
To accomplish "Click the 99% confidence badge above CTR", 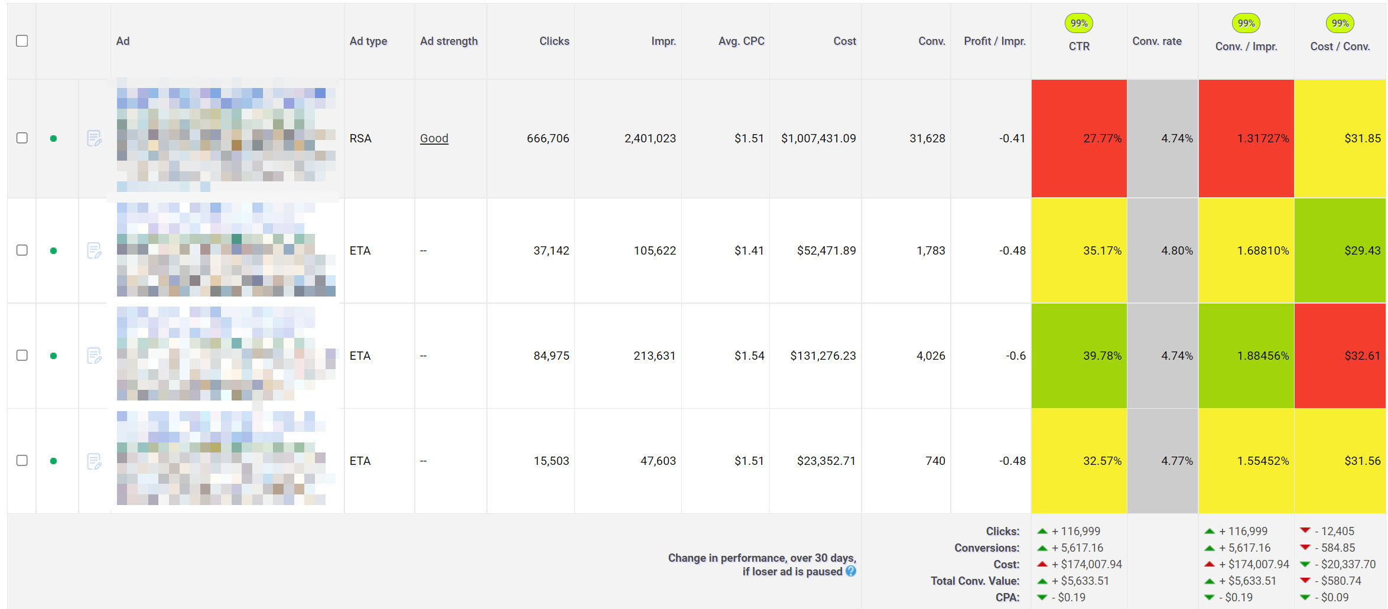I will pos(1078,24).
